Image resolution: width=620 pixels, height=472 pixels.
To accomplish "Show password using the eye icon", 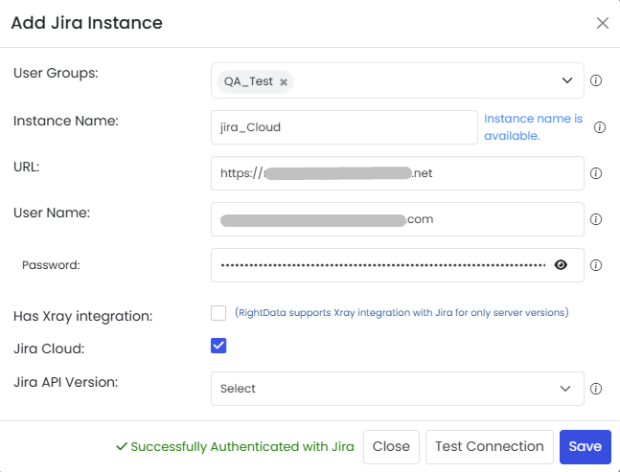I will pyautogui.click(x=561, y=264).
